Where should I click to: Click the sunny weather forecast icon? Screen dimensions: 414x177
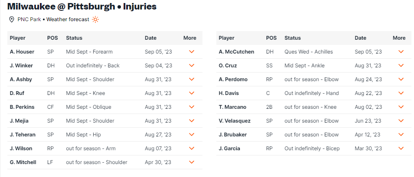(95, 19)
